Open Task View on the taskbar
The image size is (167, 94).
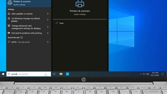[x=54, y=74]
